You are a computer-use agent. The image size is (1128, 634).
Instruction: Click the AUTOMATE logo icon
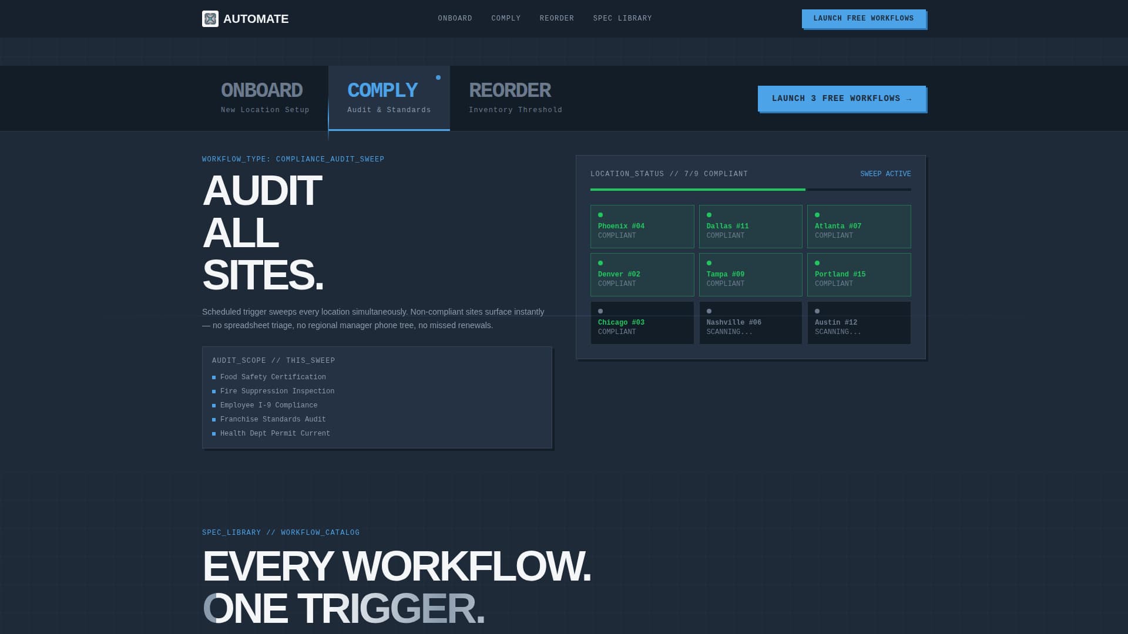(x=210, y=18)
